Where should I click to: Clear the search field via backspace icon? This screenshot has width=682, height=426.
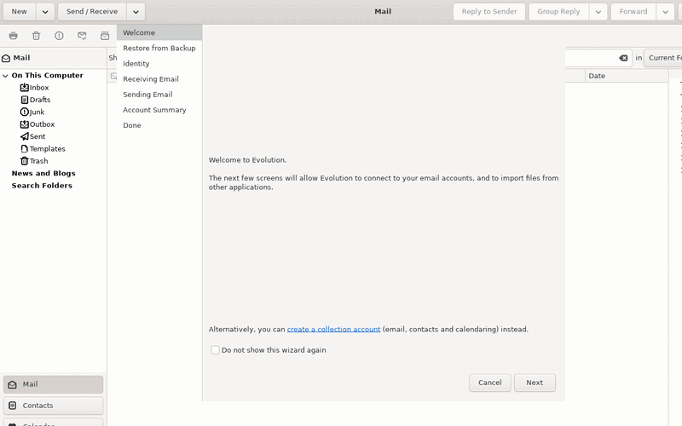[x=623, y=58]
